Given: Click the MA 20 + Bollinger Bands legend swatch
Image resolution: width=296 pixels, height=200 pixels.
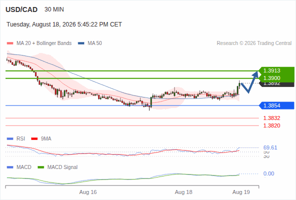Looking at the screenshot, I should (x=10, y=43).
